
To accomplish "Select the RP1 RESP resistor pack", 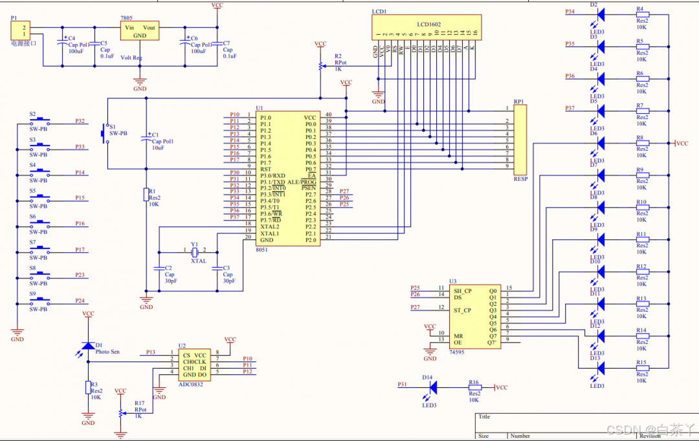I will 520,140.
